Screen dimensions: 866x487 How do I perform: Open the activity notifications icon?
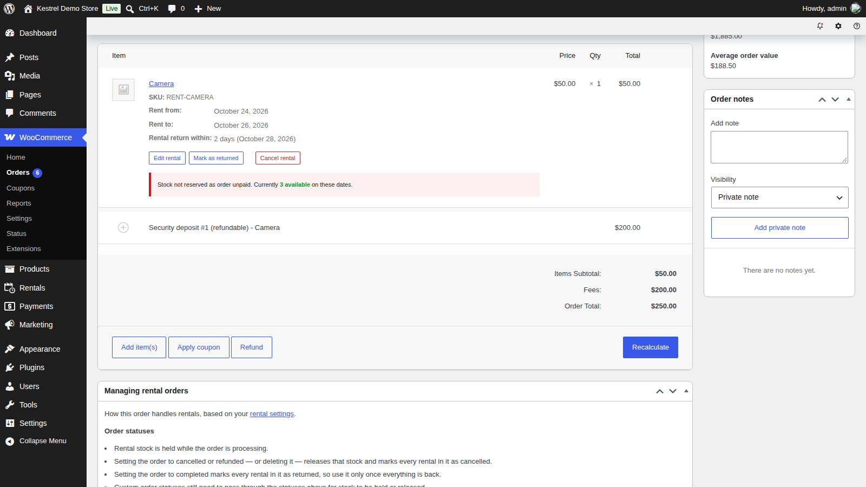(820, 26)
